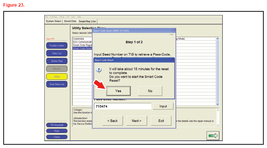The image size is (267, 148).
Task: Go to previous step with Back
Action: point(112,121)
